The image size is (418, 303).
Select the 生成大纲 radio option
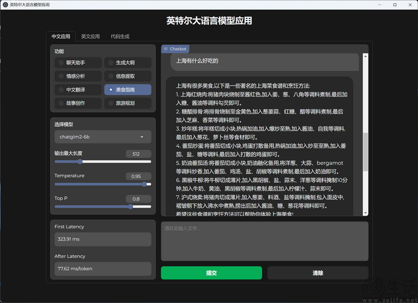(x=128, y=62)
